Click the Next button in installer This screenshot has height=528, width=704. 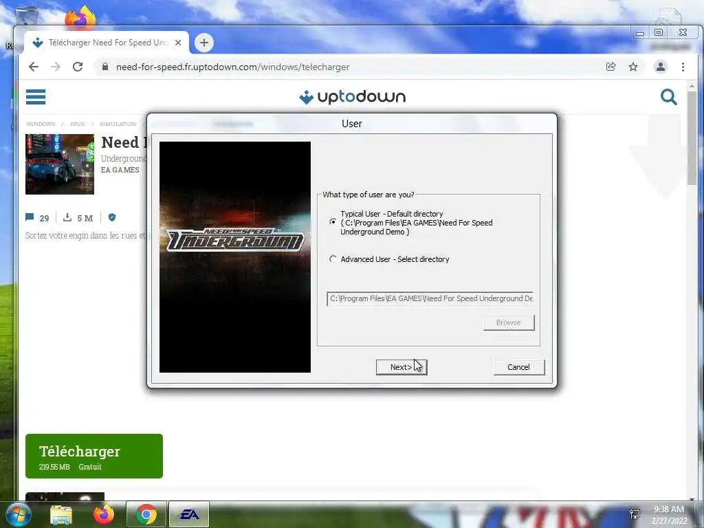point(401,367)
